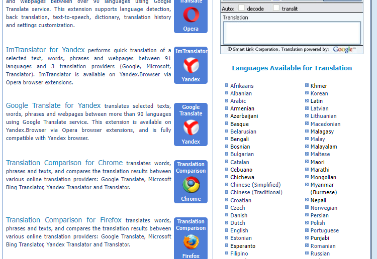Select the Albanian language link
Viewport: 377px width, 259px height.
click(x=241, y=93)
